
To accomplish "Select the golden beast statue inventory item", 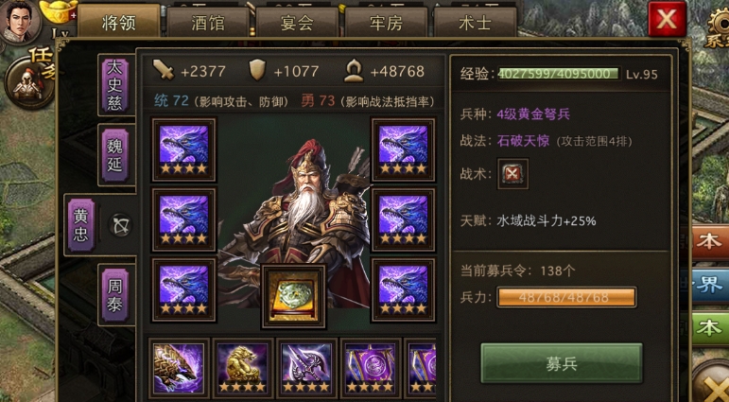I will pos(242,368).
